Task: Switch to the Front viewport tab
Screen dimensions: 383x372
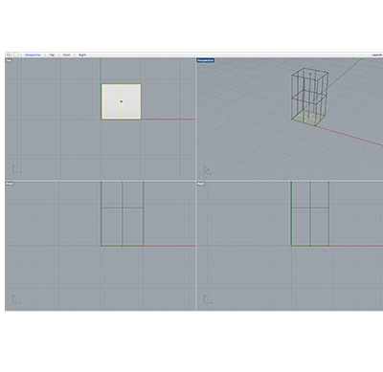Action: click(x=66, y=55)
